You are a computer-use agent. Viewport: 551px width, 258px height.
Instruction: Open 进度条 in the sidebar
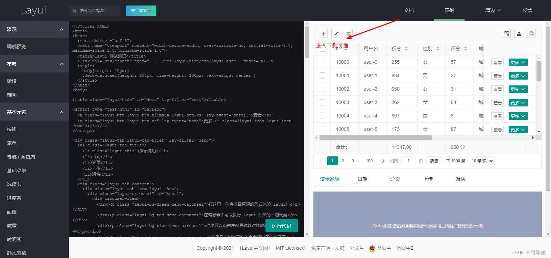34,198
